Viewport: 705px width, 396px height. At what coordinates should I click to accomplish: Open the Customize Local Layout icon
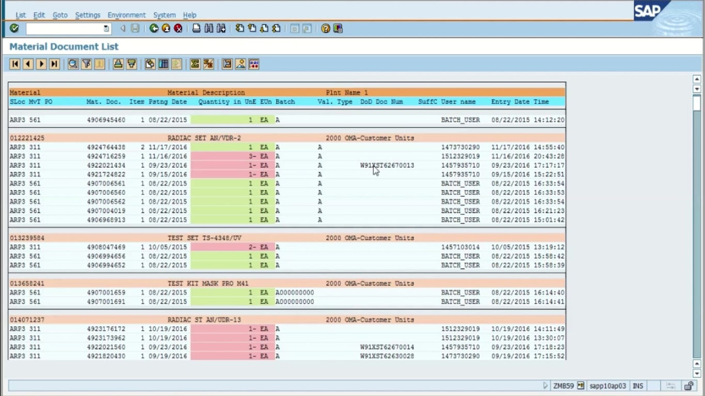338,28
